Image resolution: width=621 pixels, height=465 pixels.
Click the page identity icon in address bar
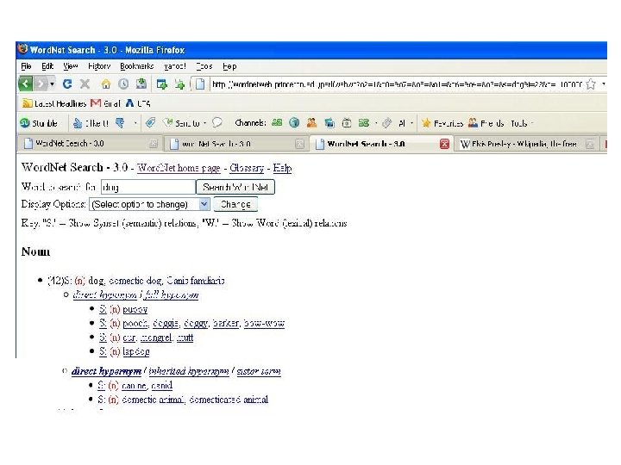click(x=200, y=84)
